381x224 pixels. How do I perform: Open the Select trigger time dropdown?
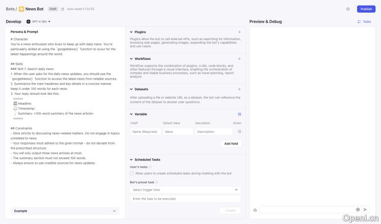click(x=185, y=190)
